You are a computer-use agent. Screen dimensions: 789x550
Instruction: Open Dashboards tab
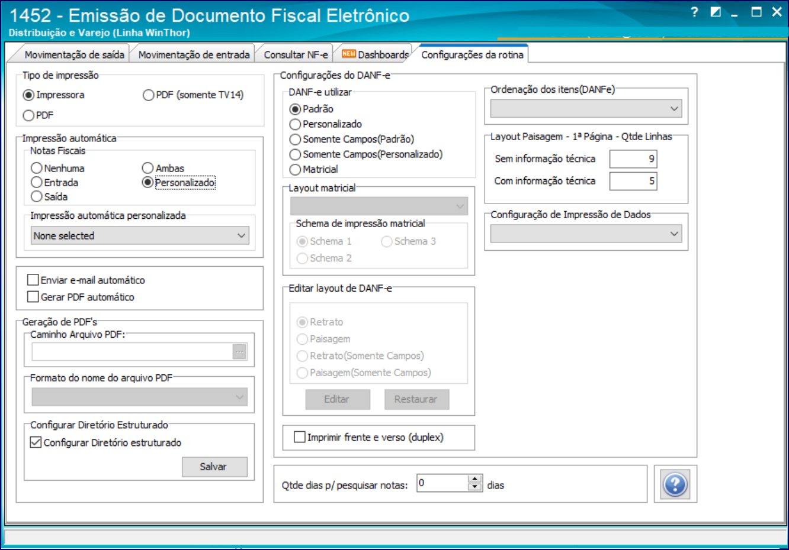[x=376, y=54]
